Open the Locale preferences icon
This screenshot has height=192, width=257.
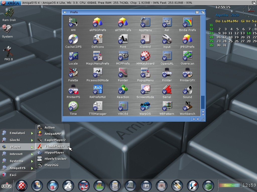(73, 56)
